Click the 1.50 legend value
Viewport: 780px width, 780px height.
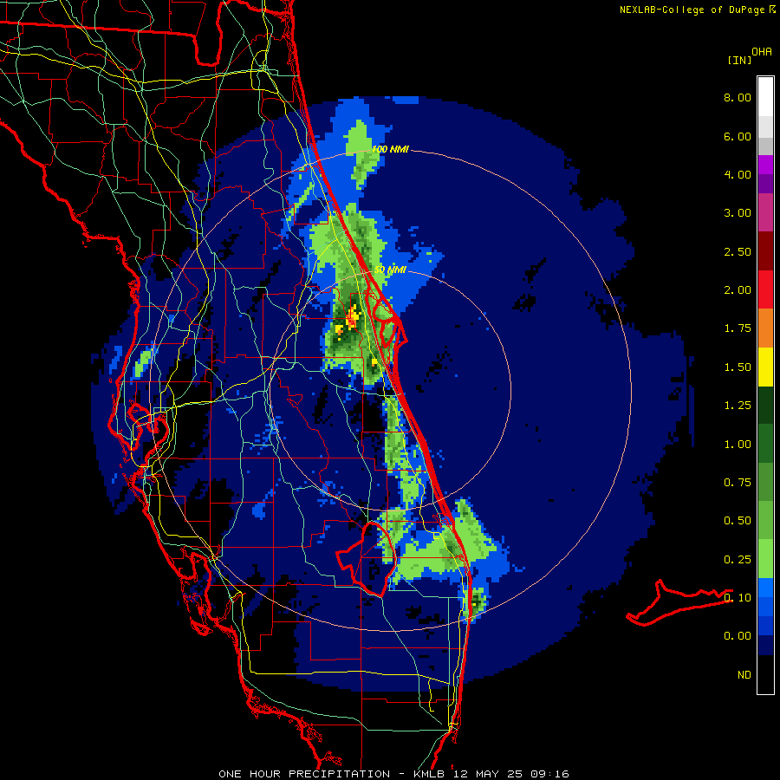coord(738,367)
